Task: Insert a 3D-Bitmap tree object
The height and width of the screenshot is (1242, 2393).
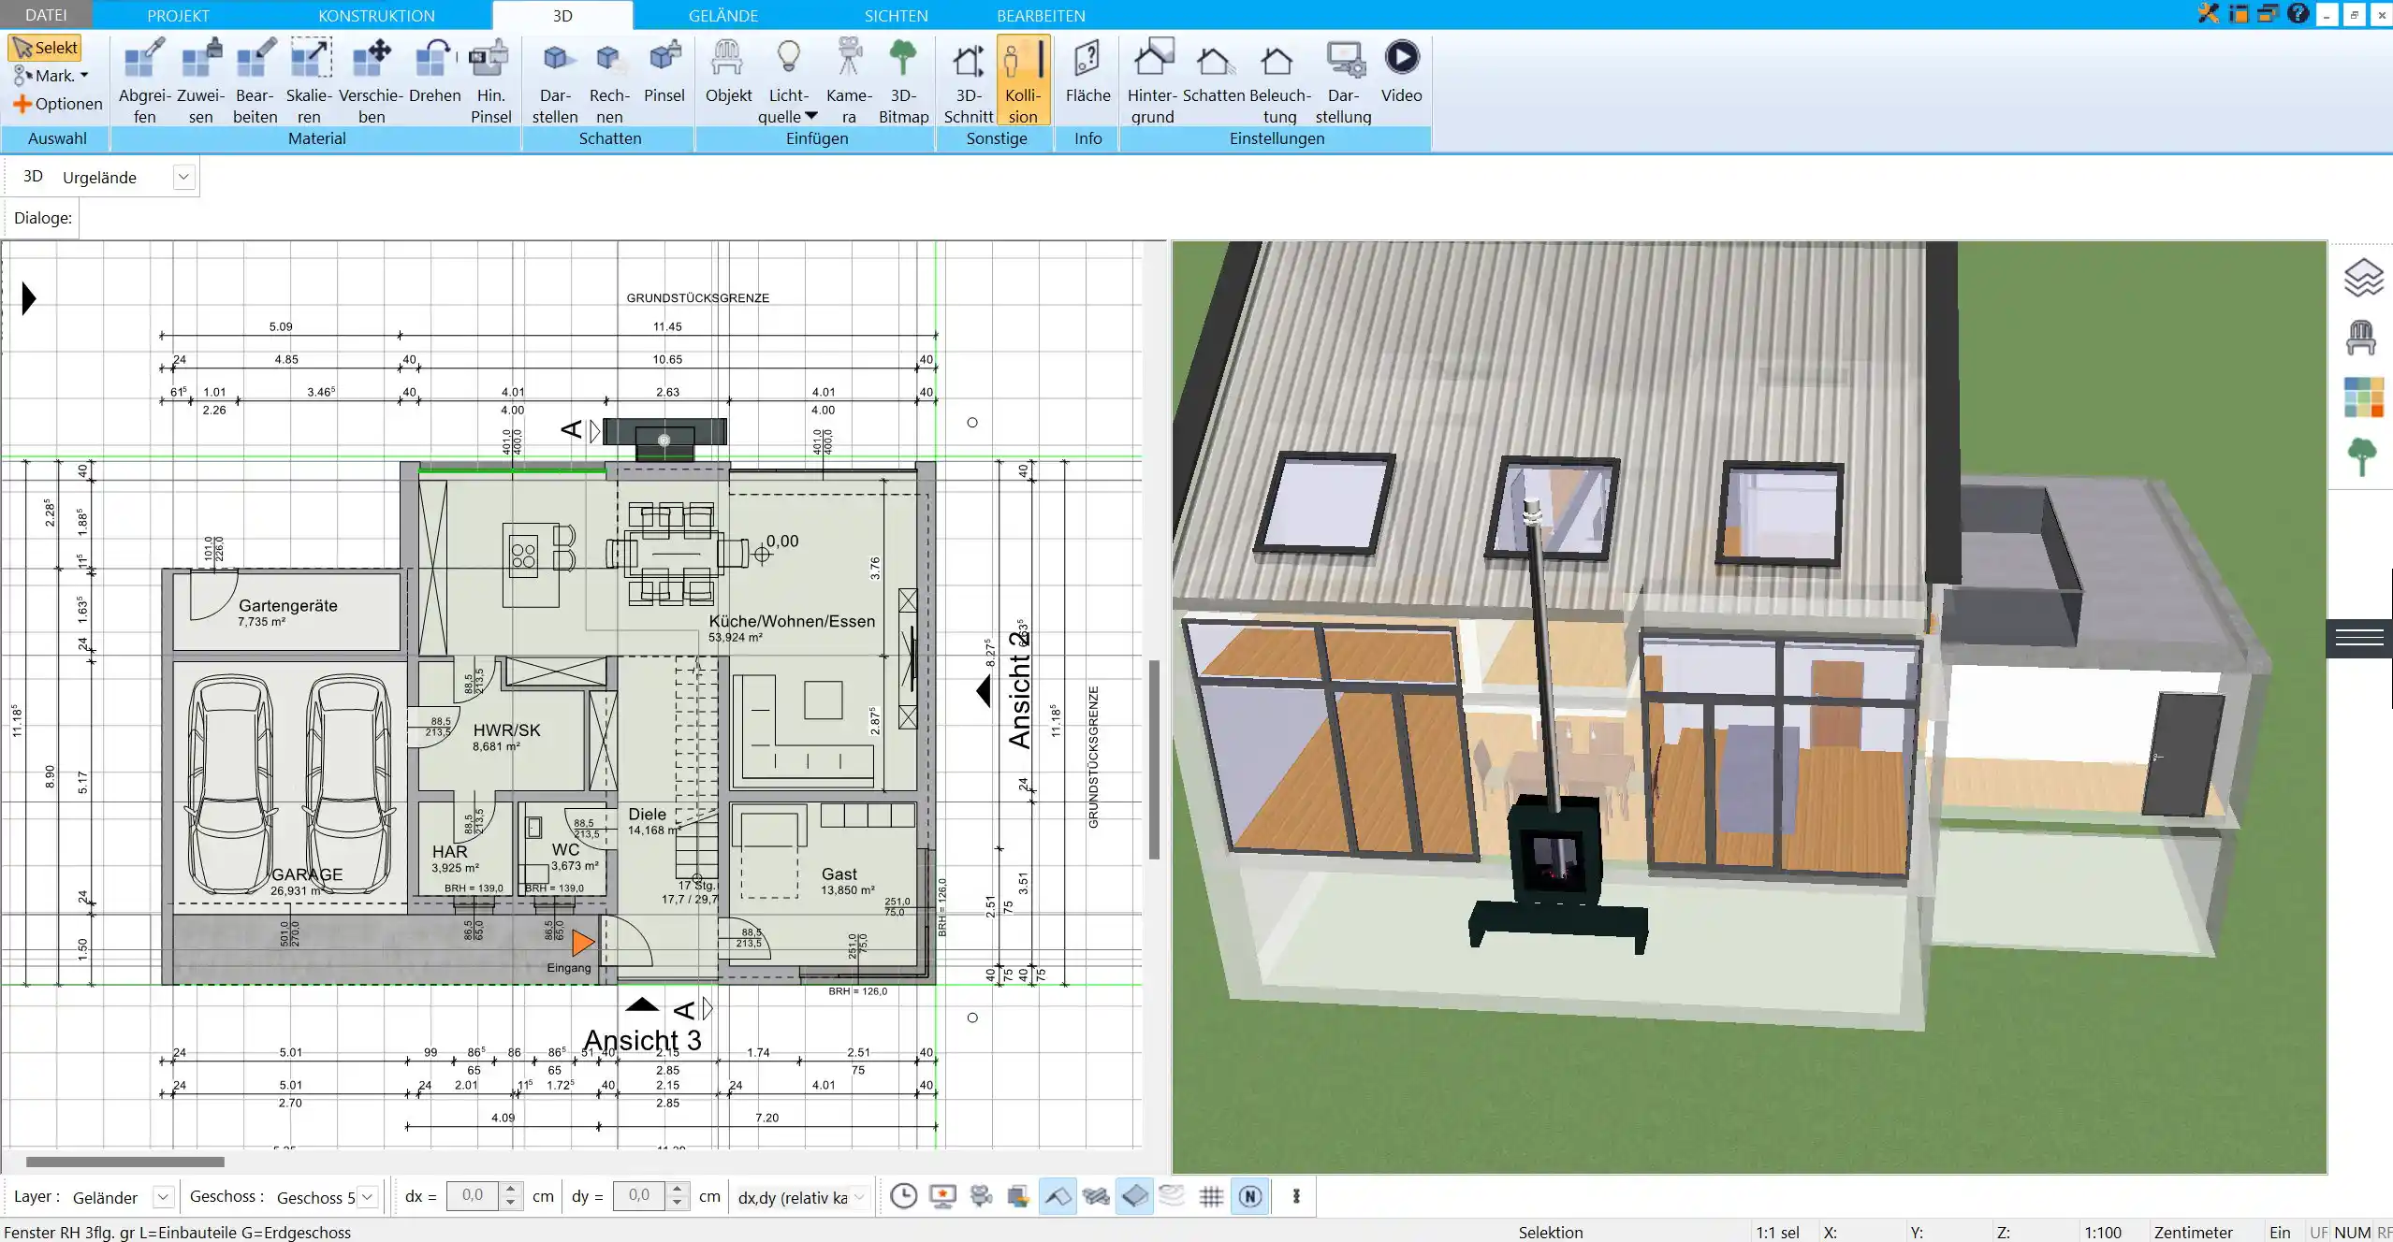Action: [x=903, y=80]
